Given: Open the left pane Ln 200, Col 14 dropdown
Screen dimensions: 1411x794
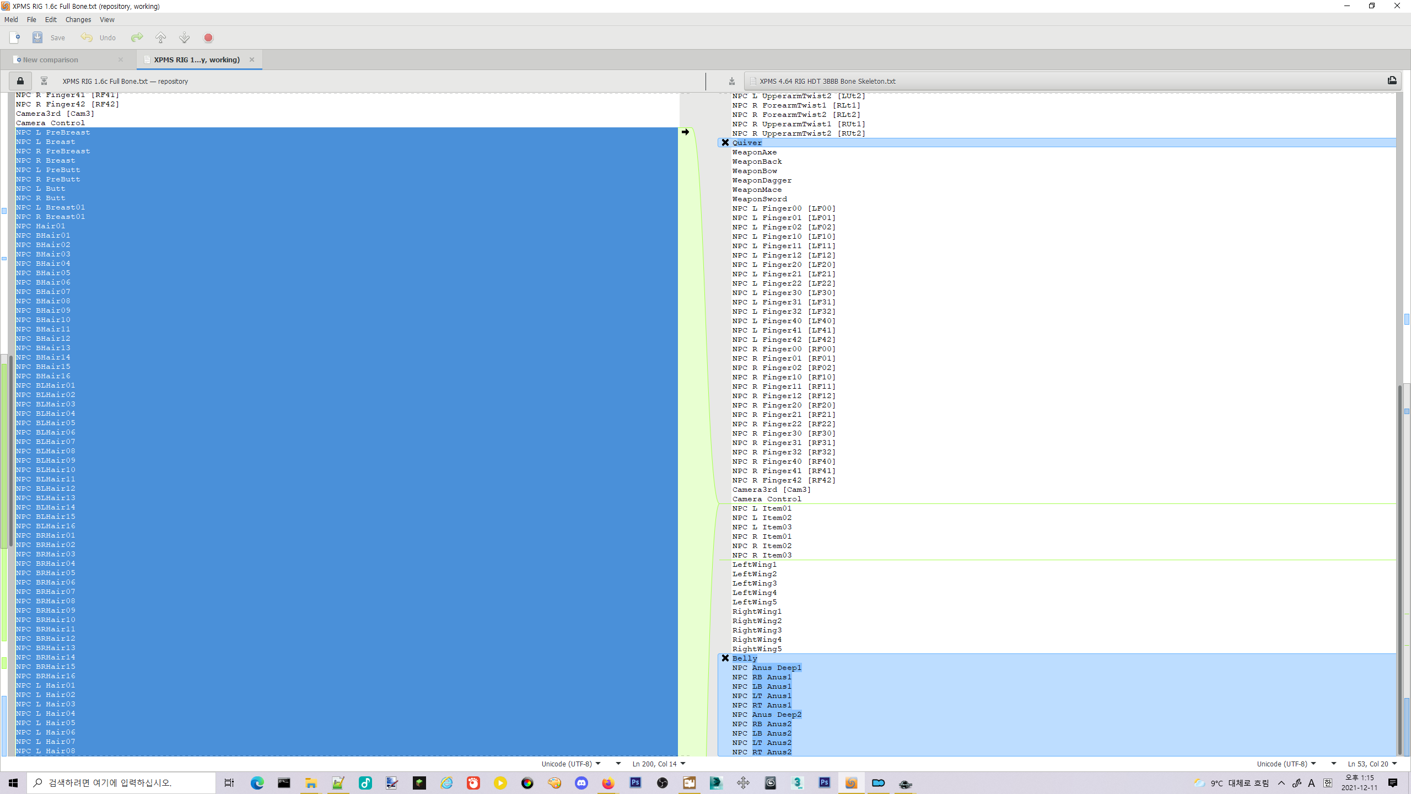Looking at the screenshot, I should 659,764.
